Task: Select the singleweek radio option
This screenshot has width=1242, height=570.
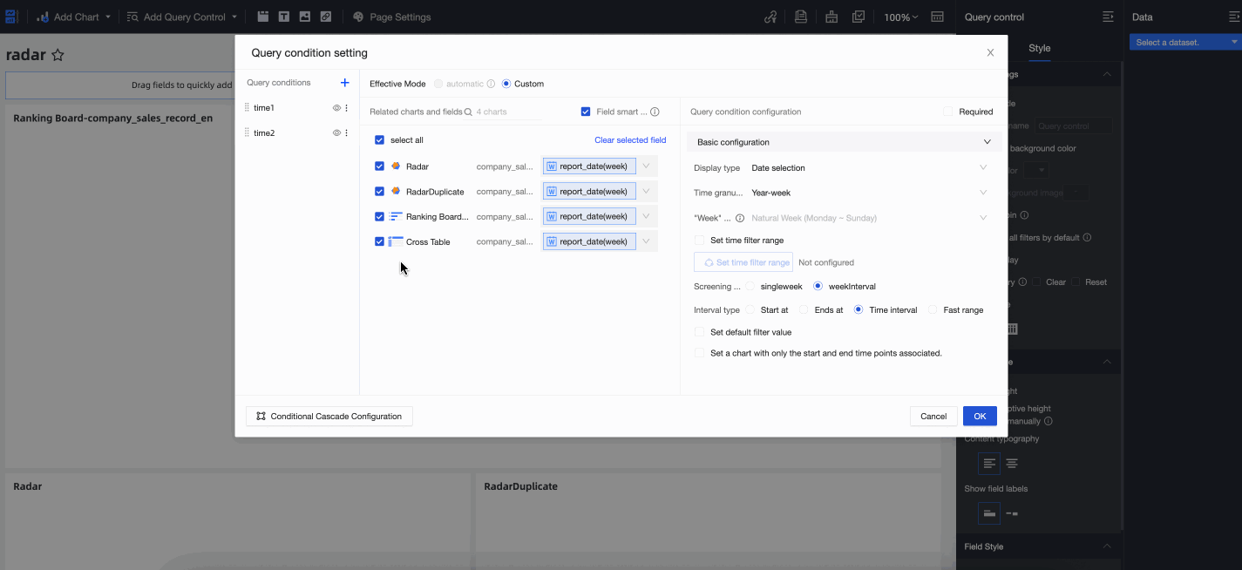Action: [750, 286]
